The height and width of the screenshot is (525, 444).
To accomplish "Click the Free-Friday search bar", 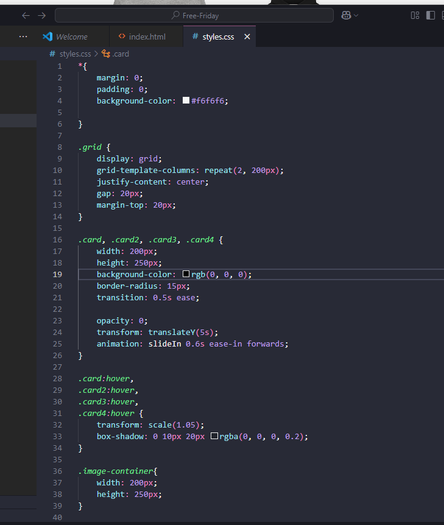I will [x=194, y=15].
